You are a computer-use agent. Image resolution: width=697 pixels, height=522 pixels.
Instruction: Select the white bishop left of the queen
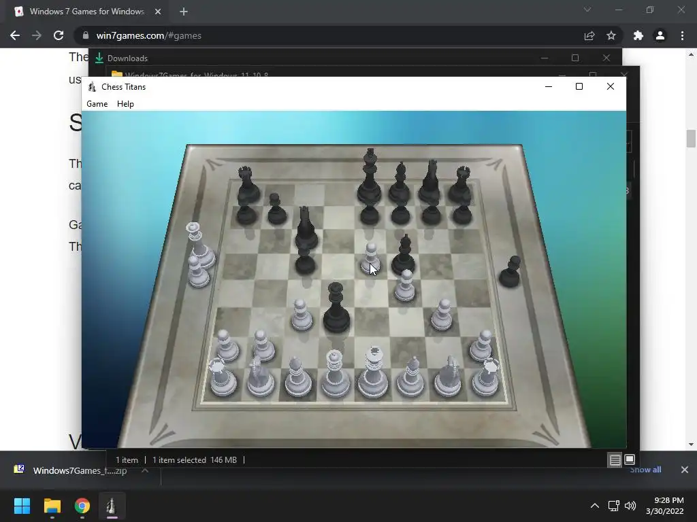[x=297, y=377]
